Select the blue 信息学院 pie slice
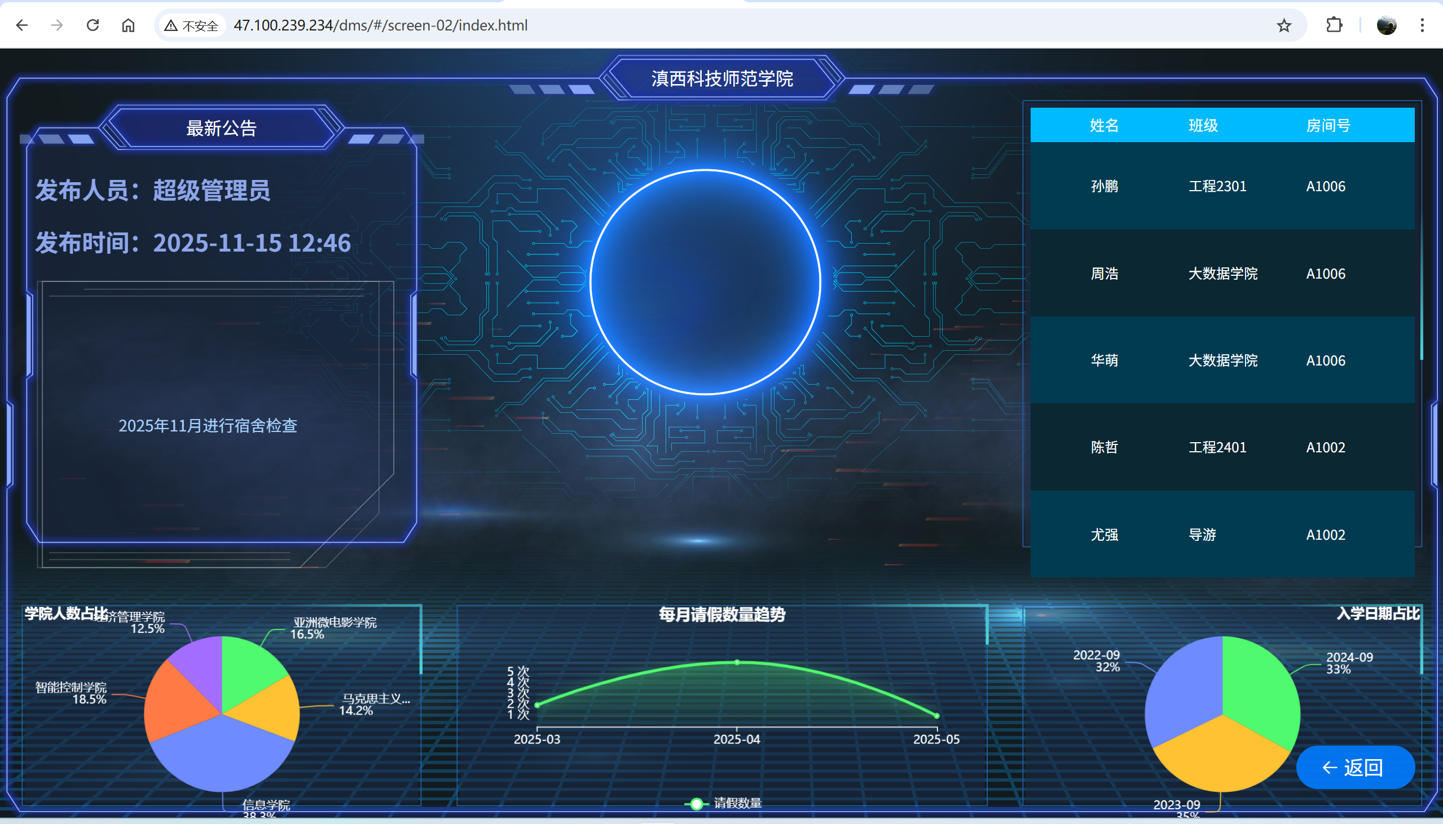 point(221,756)
